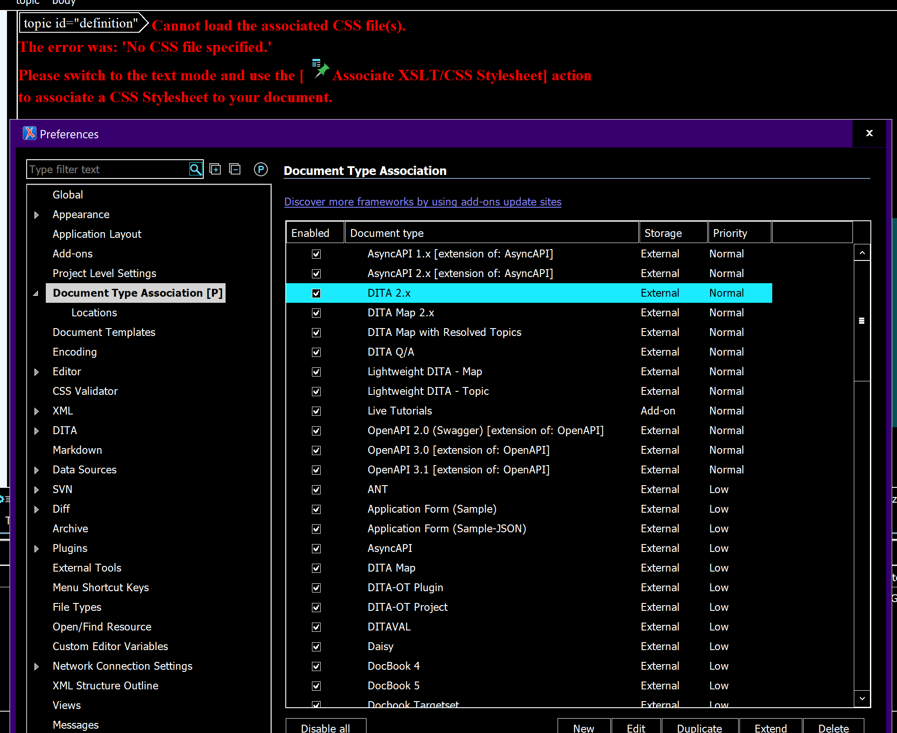Click the framework list scrollbar thumb

862,321
